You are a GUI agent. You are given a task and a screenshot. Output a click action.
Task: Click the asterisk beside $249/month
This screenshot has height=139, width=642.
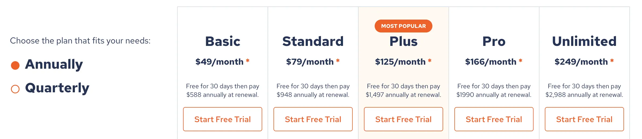coord(612,61)
